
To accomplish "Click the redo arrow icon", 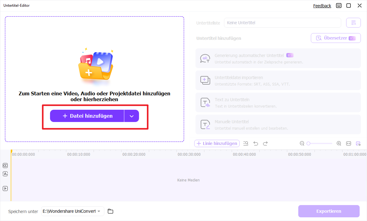I will 265,143.
